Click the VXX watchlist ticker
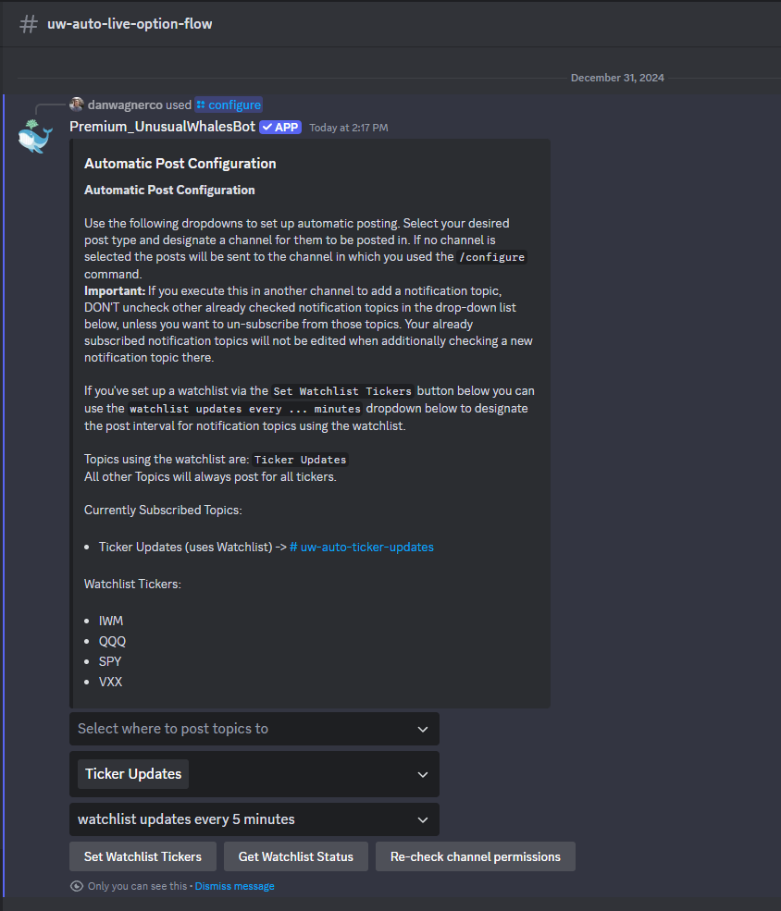The height and width of the screenshot is (911, 781). (x=110, y=682)
